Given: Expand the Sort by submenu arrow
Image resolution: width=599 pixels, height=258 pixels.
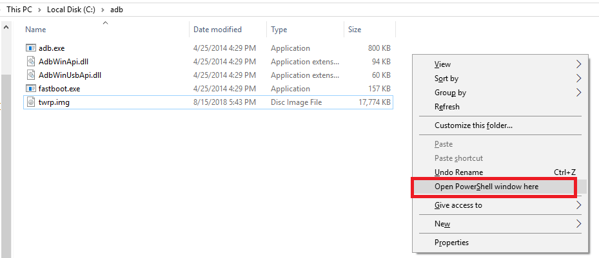Looking at the screenshot, I should click(x=578, y=78).
